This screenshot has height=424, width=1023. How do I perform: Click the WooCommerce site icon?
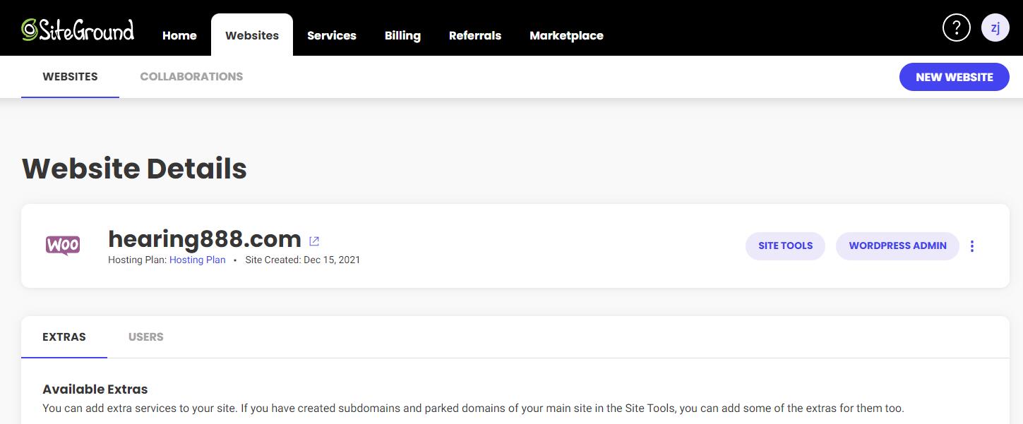click(63, 246)
